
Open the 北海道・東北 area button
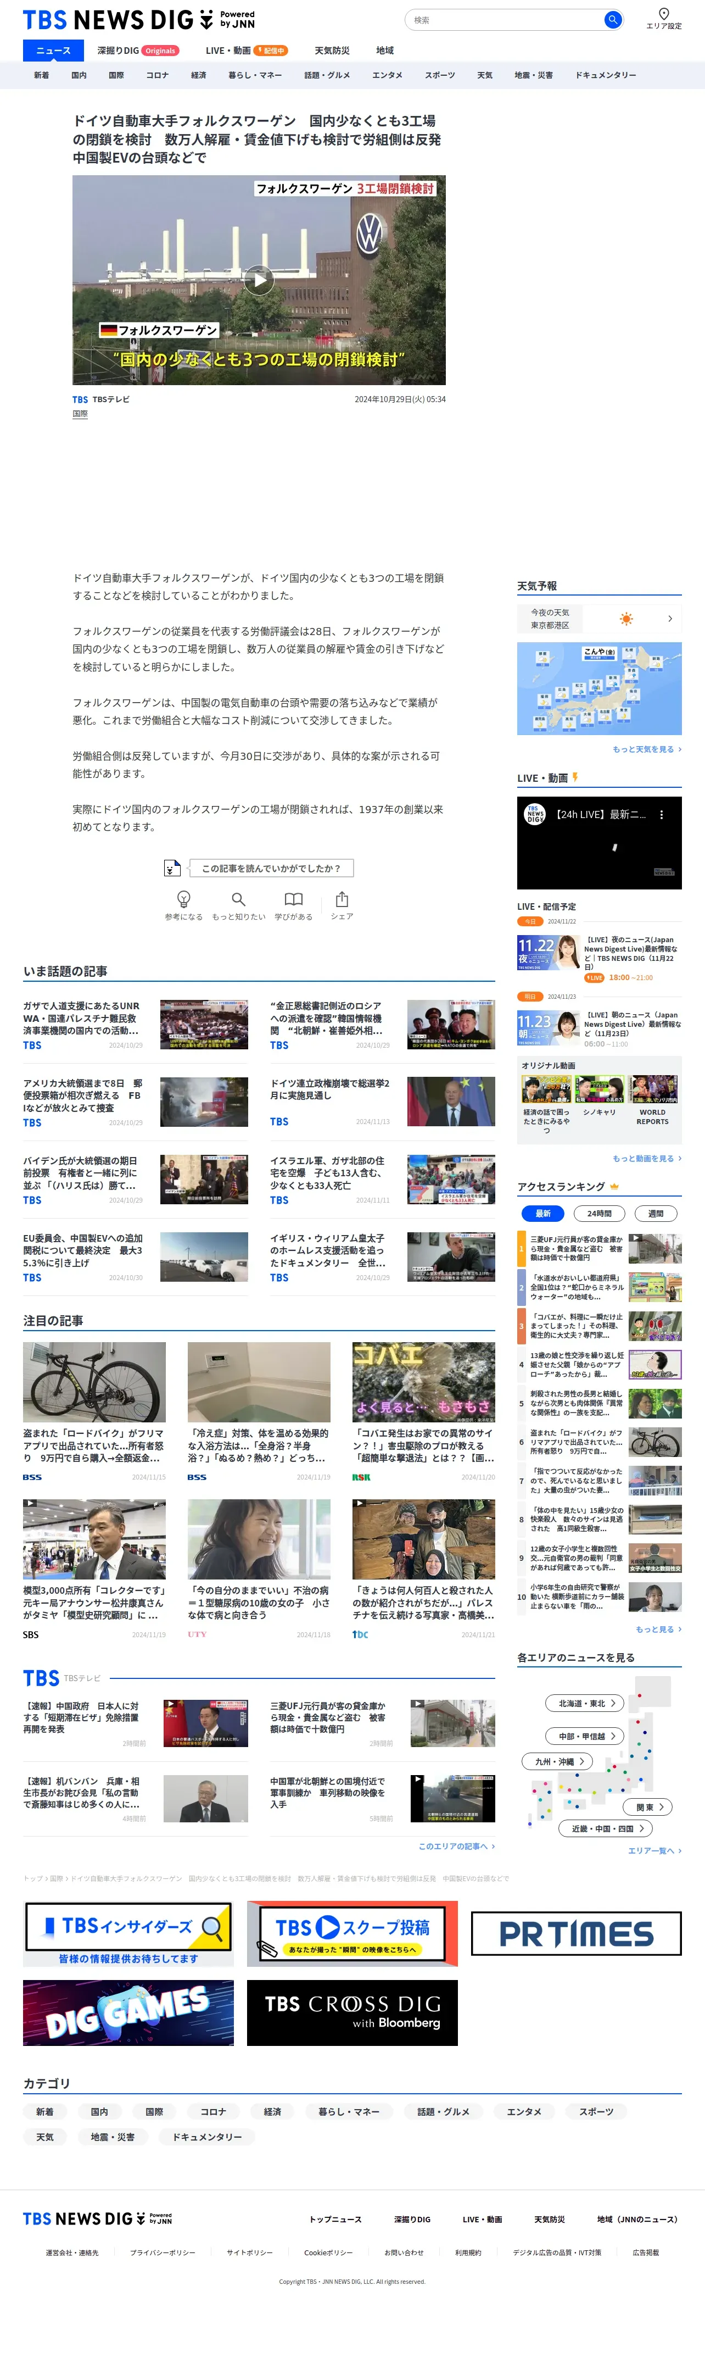(586, 1703)
